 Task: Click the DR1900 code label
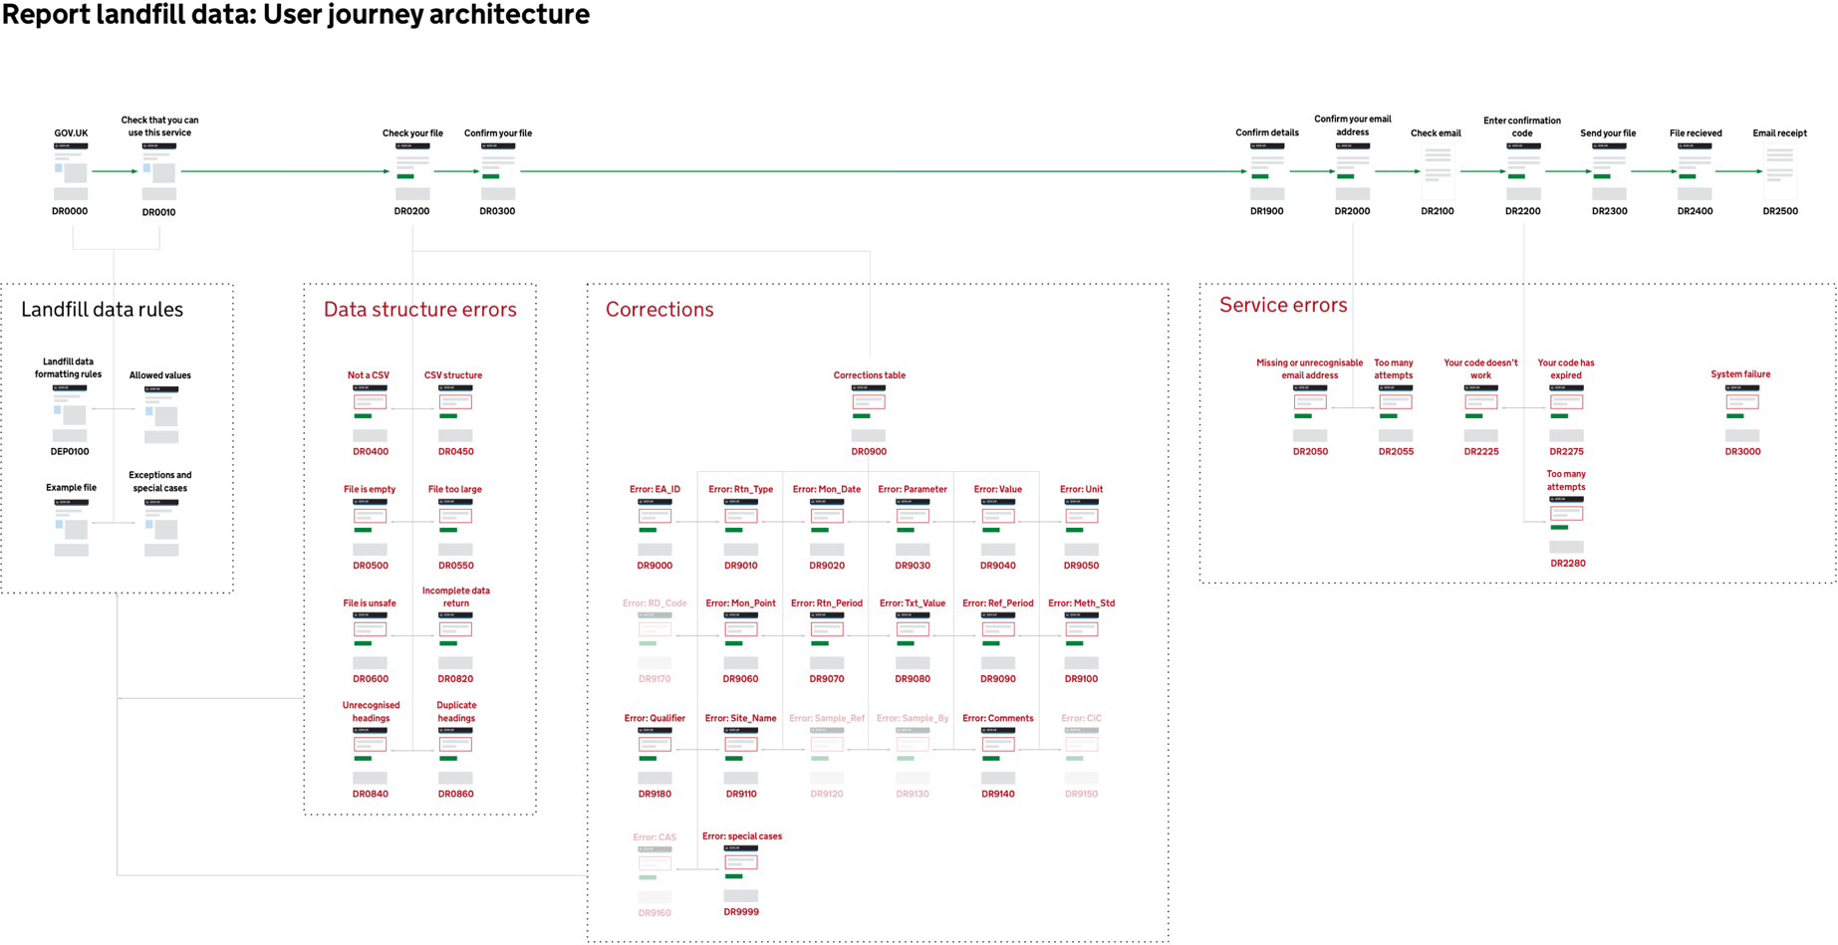tap(1267, 211)
